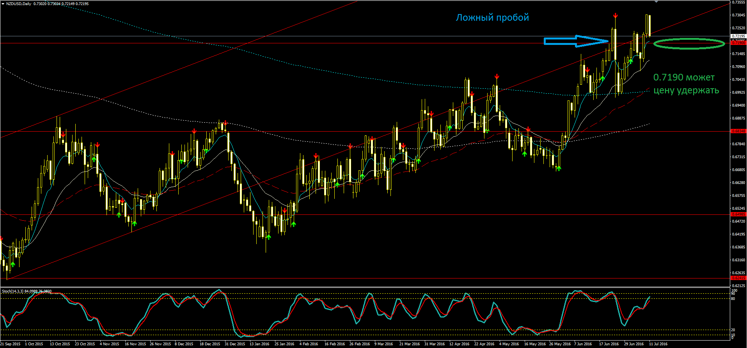Click the 12 Apr 2016 date label
The width and height of the screenshot is (747, 348).
tap(459, 344)
